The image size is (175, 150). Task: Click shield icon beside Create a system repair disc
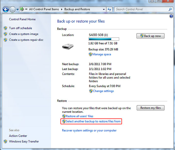coord(5,40)
